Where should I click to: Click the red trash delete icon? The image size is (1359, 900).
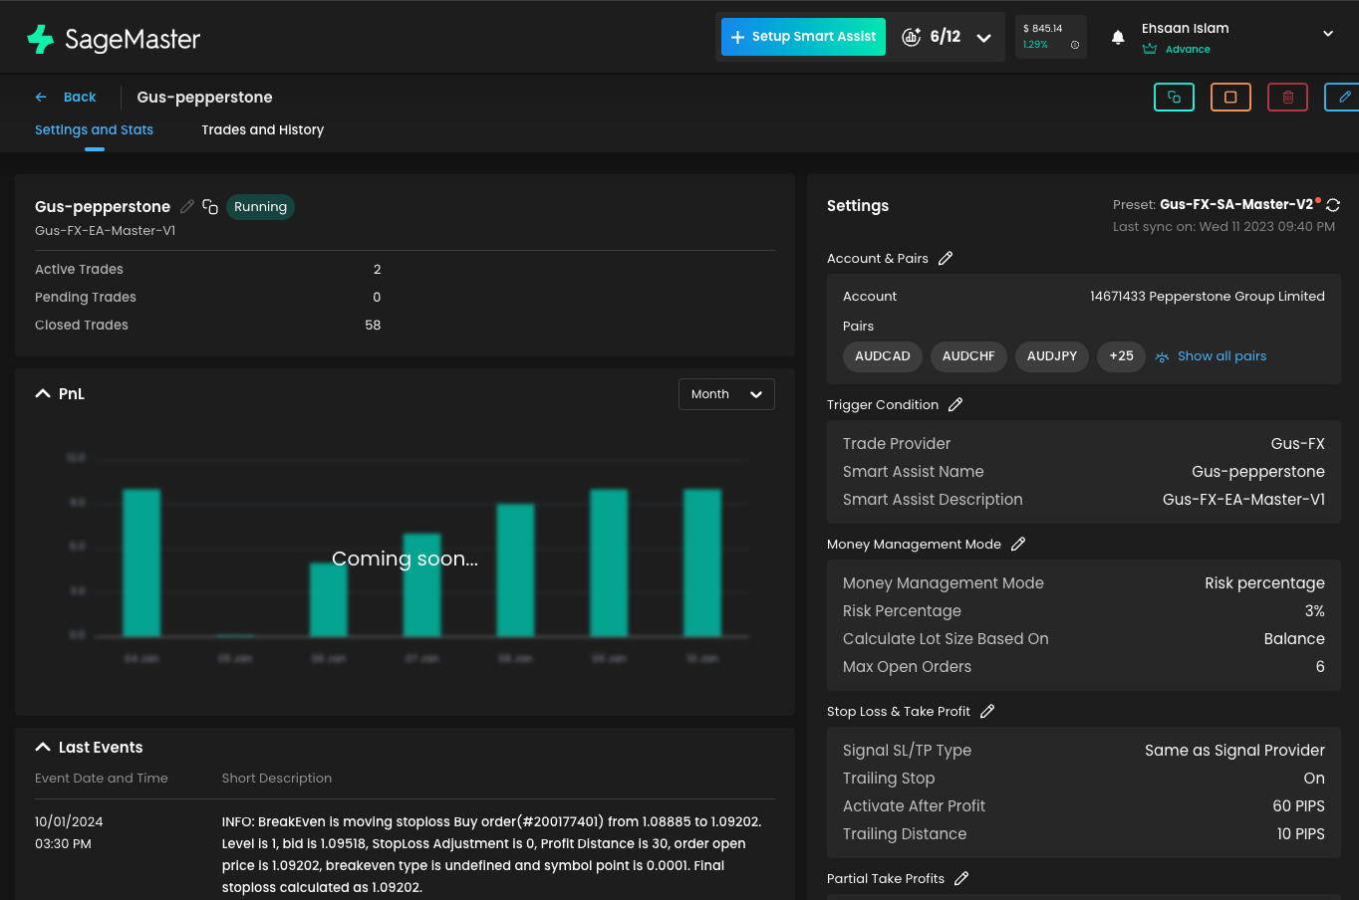(1287, 98)
